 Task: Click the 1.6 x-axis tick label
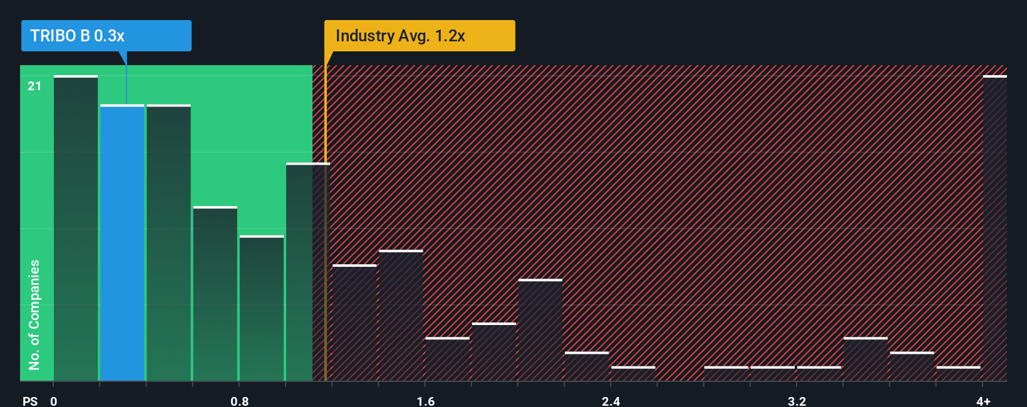coord(426,401)
